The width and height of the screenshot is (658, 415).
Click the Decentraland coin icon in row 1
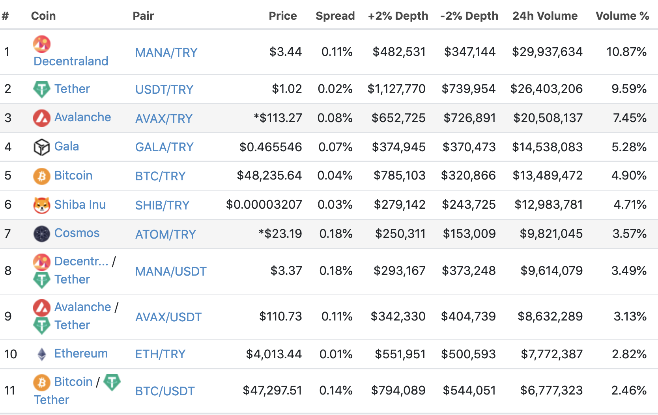(42, 44)
